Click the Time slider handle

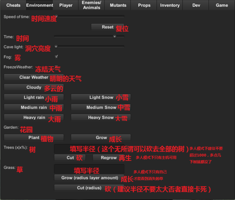click(x=115, y=36)
